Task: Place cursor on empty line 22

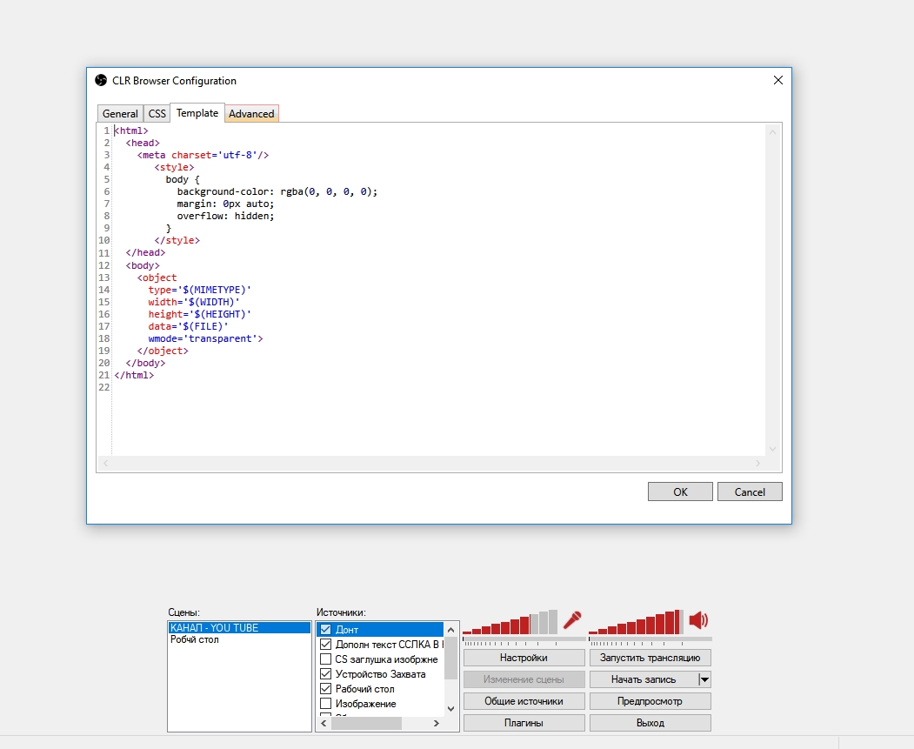Action: pyautogui.click(x=437, y=388)
